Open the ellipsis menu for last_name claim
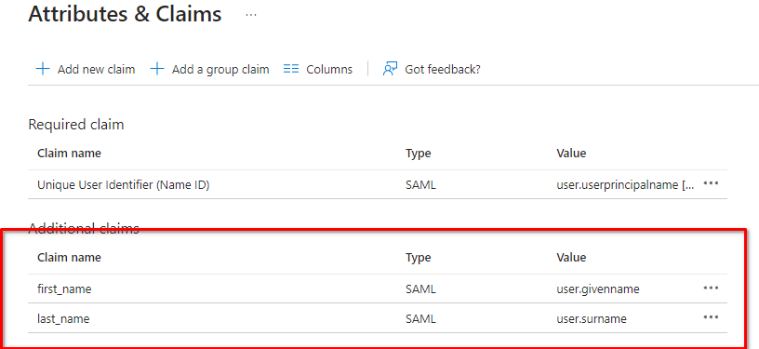759x349 pixels. 711,317
